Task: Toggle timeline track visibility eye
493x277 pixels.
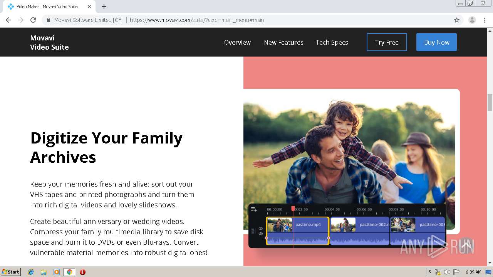Action: [261, 229]
